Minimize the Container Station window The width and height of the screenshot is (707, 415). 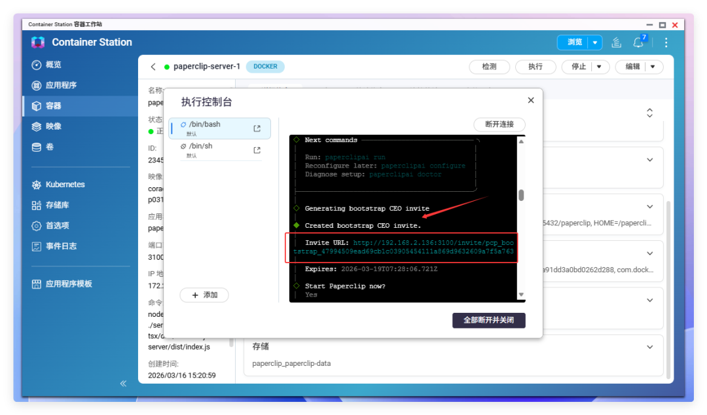click(x=649, y=25)
